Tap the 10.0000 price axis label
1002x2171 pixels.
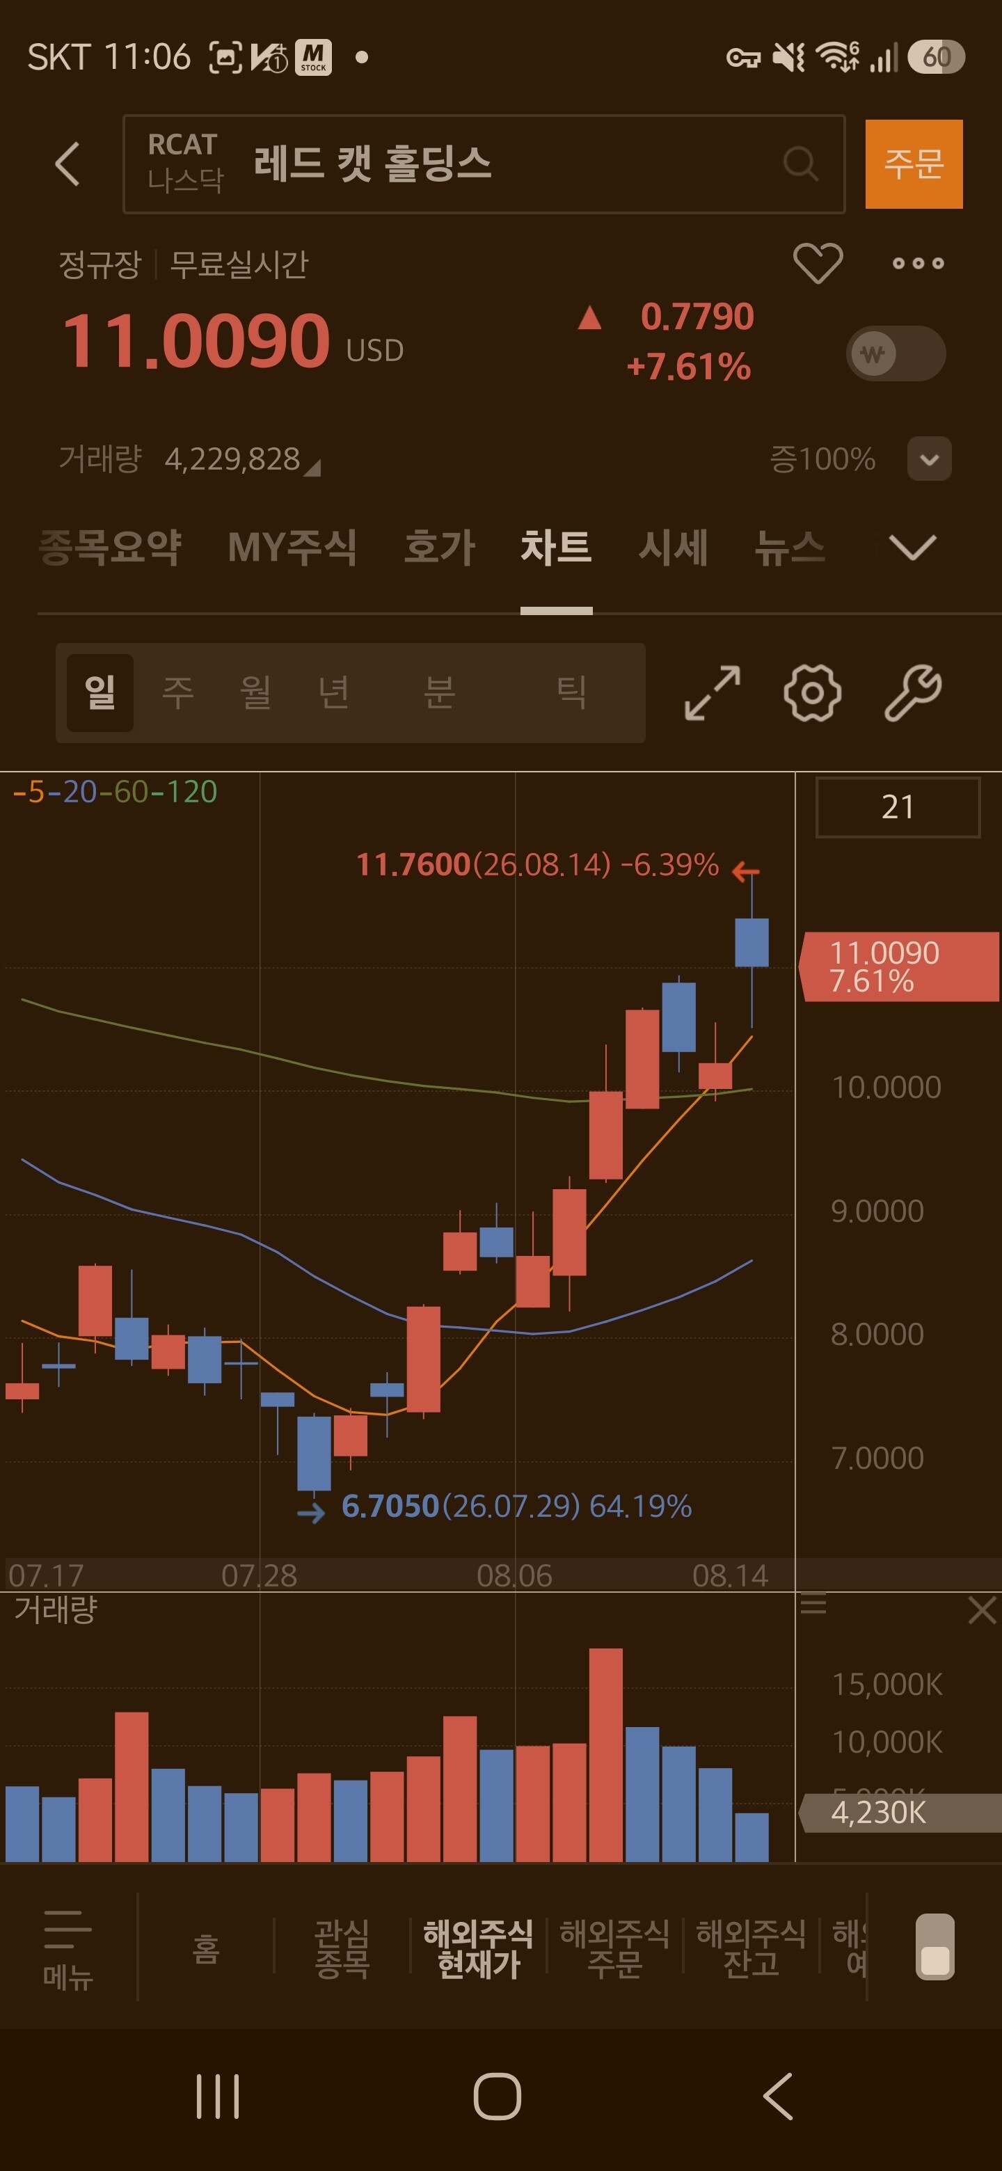pos(886,1087)
